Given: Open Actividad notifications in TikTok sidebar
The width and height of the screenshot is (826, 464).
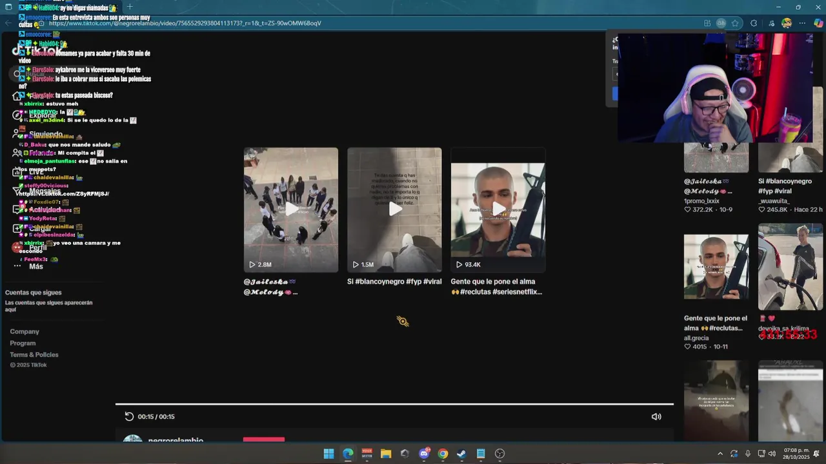Looking at the screenshot, I should [x=37, y=209].
